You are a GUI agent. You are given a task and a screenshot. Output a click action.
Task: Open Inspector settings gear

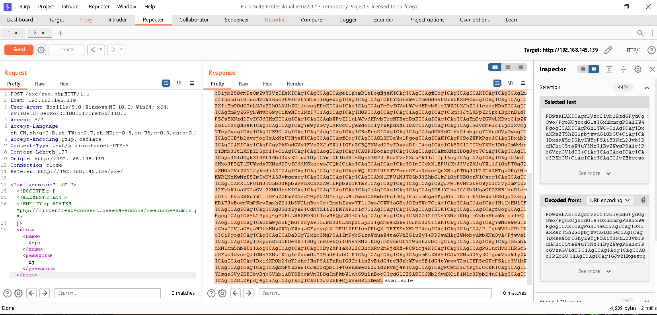638,69
